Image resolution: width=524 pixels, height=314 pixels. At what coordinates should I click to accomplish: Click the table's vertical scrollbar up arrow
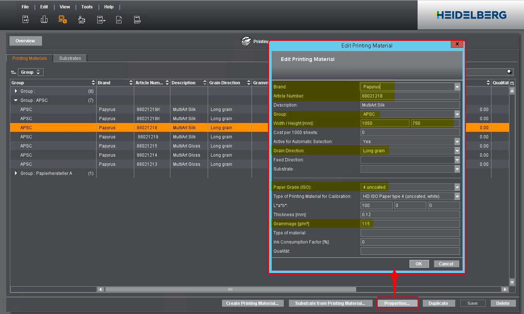pos(512,91)
